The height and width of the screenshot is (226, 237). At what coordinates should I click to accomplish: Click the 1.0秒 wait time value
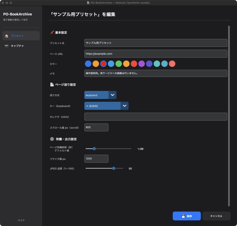click(140, 149)
